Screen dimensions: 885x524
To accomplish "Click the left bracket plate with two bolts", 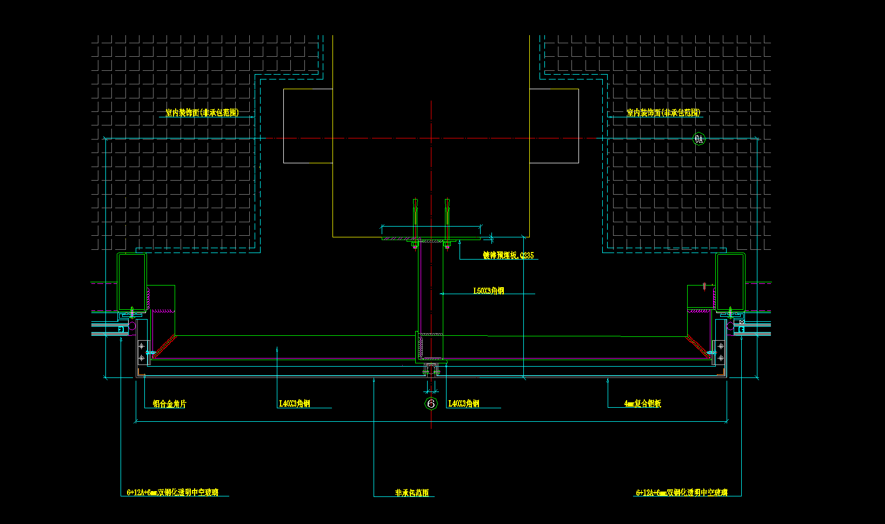I will 142,352.
